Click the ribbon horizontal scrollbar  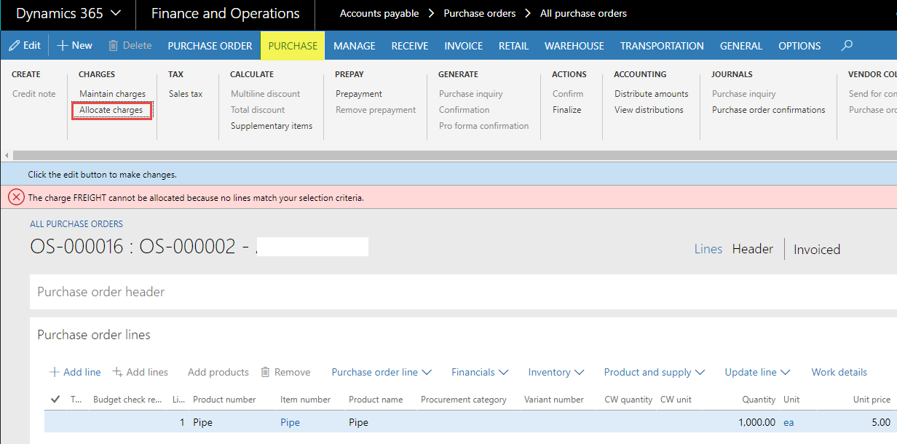[455, 156]
